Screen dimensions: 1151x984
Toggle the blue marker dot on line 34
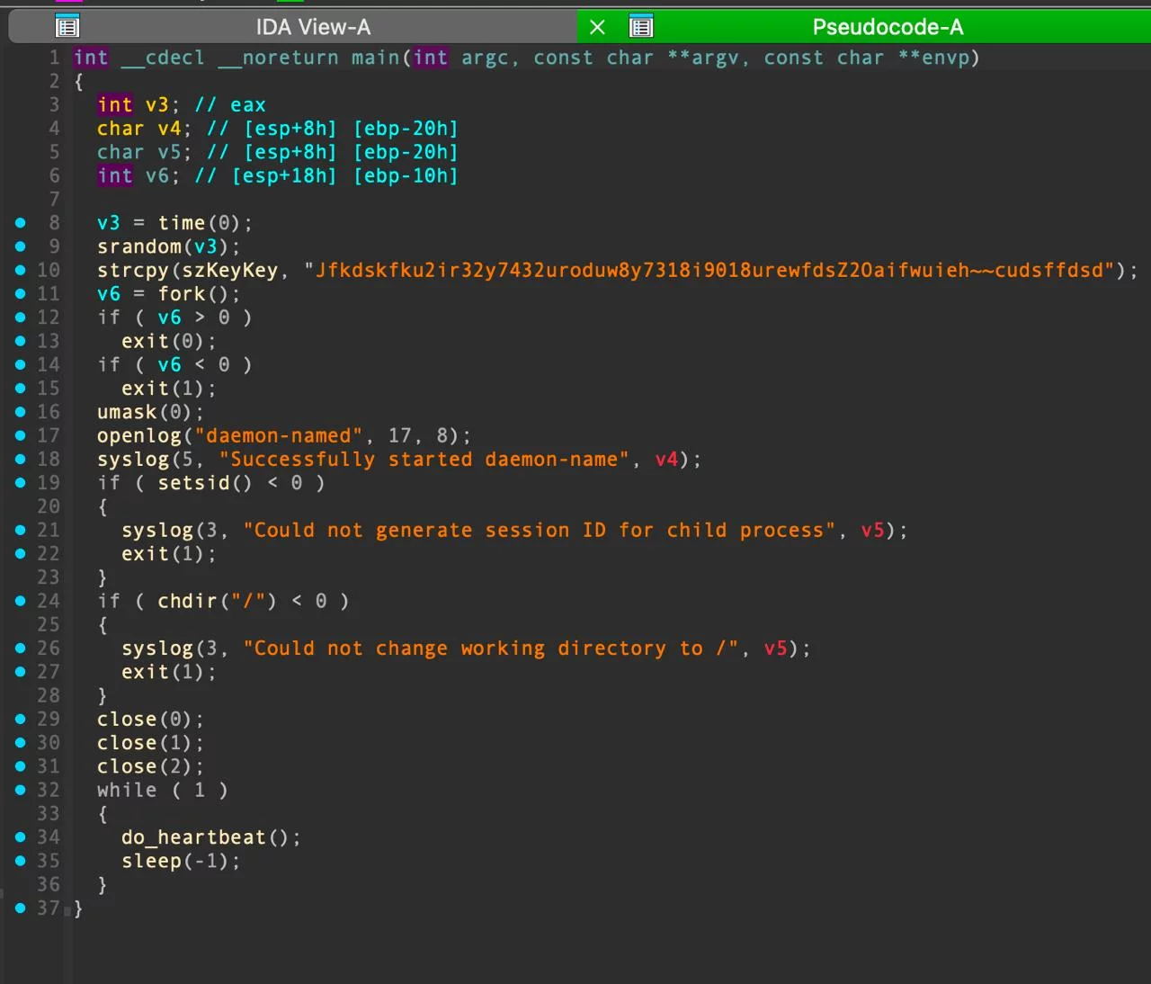pos(20,836)
